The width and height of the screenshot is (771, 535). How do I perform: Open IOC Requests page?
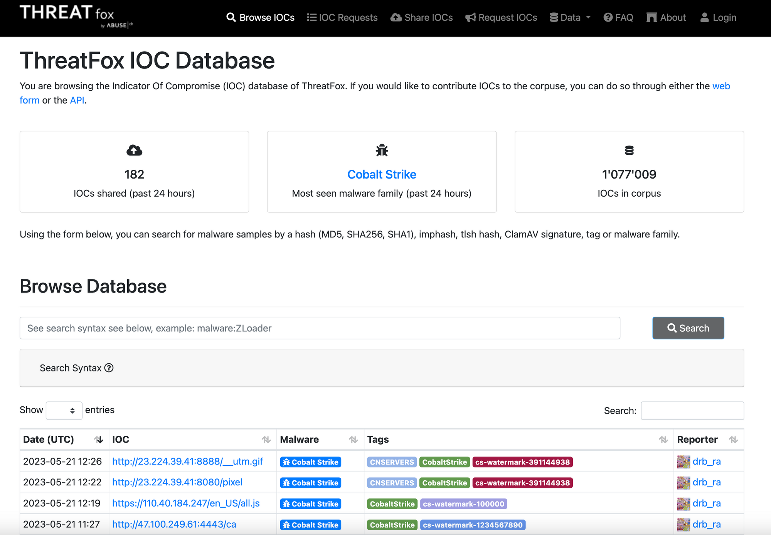pyautogui.click(x=342, y=17)
